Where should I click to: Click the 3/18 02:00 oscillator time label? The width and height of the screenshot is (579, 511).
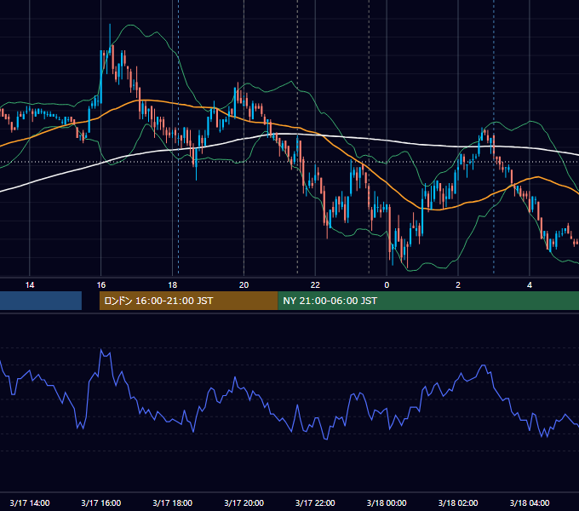tap(458, 502)
